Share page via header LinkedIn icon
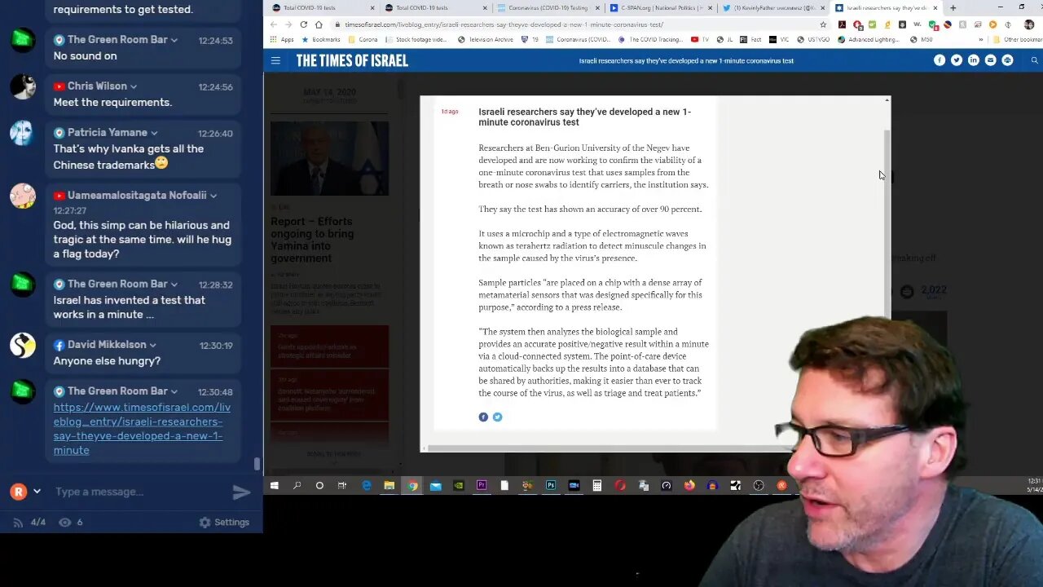 [x=974, y=60]
